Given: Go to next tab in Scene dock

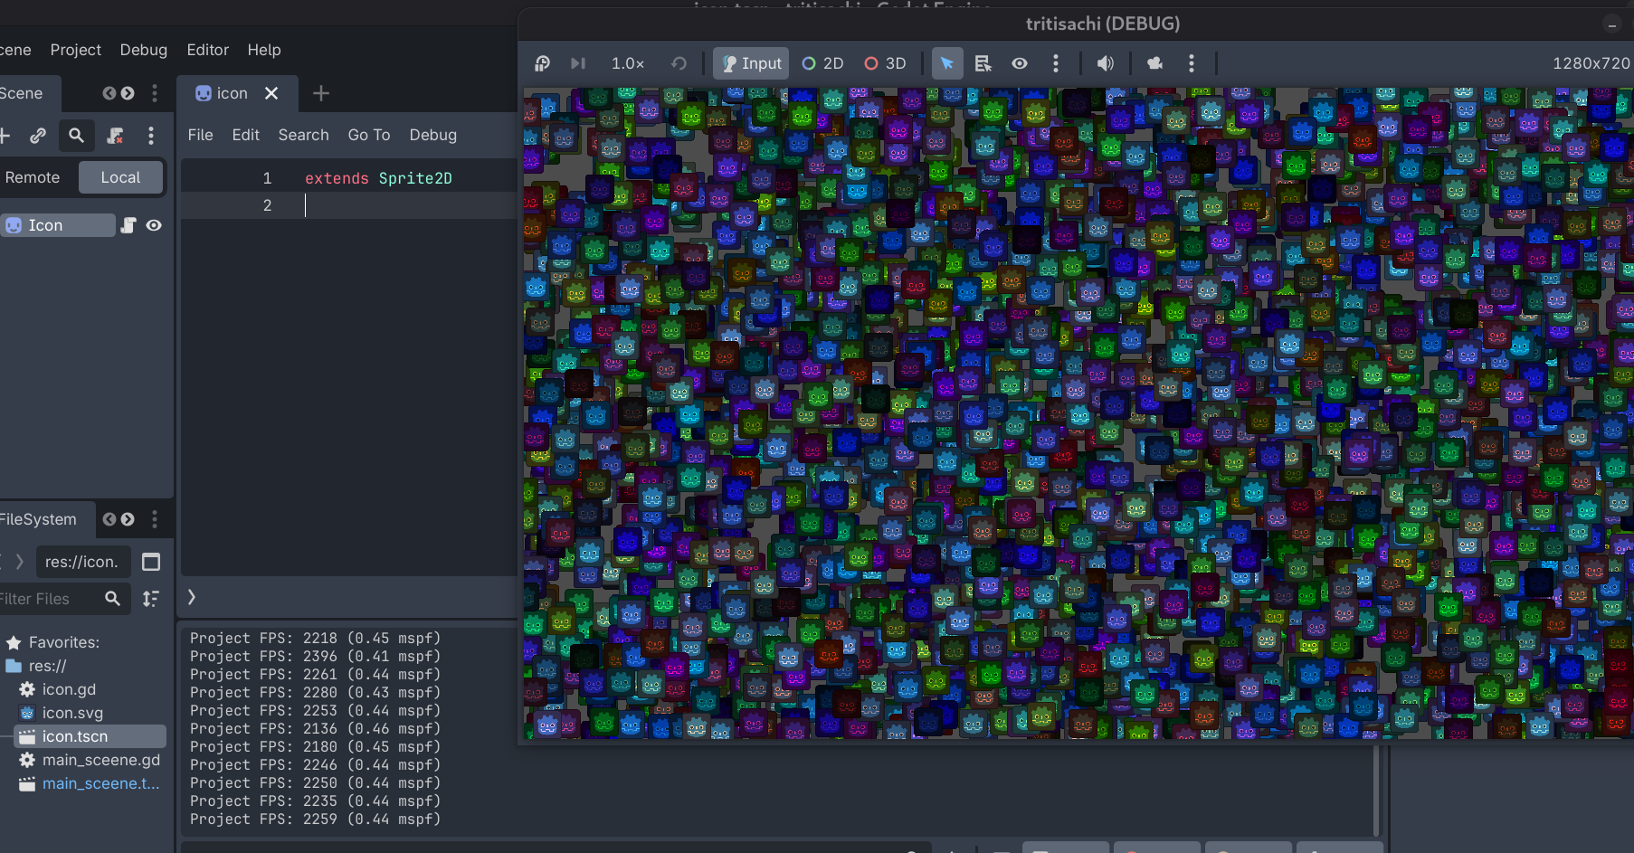Looking at the screenshot, I should point(128,93).
